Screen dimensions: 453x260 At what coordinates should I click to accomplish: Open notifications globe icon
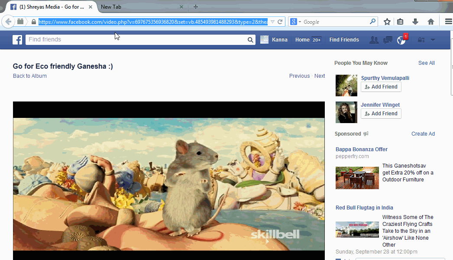click(401, 40)
